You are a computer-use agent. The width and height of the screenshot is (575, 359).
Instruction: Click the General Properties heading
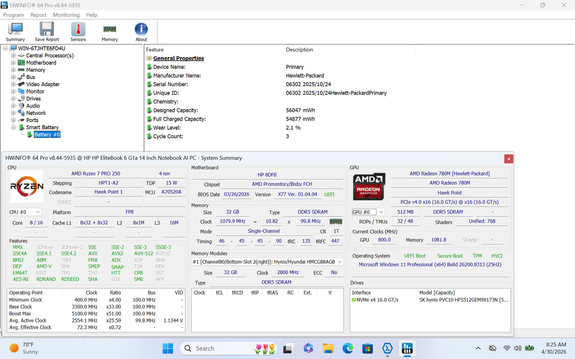(x=179, y=58)
